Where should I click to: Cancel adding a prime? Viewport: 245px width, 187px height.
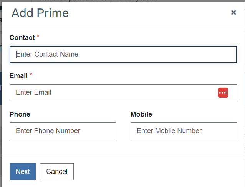[x=57, y=172]
